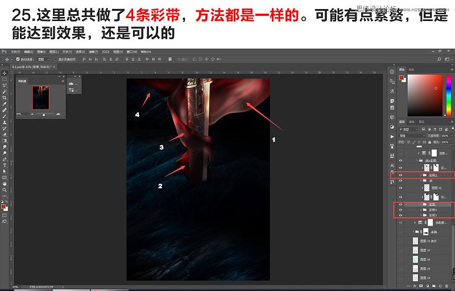Open the opacity value dropdown arrow

click(452, 136)
